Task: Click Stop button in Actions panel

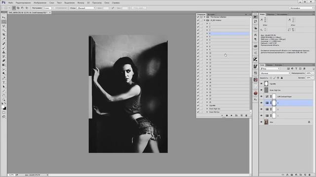Action: (222, 116)
